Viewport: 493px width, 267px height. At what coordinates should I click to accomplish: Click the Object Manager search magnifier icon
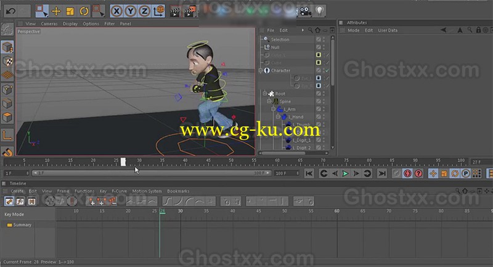(311, 30)
